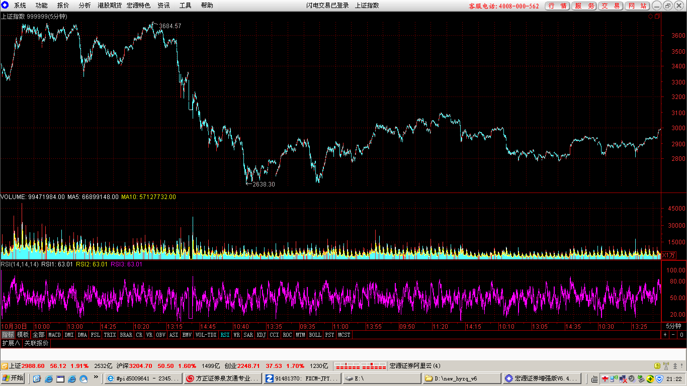Open the 工具 menu
Screen dimensions: 687x386
pos(185,6)
